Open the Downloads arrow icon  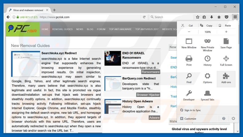tap(212, 17)
